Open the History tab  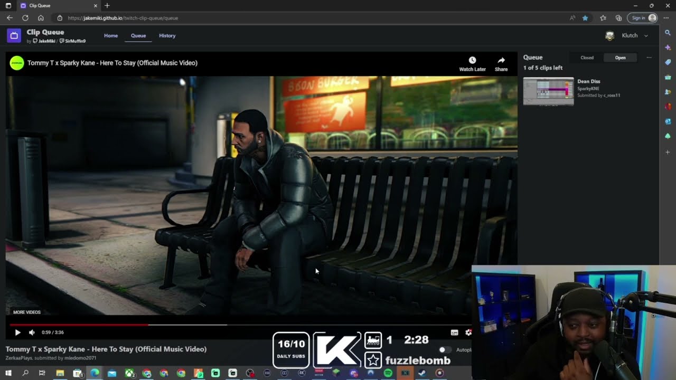pyautogui.click(x=167, y=36)
